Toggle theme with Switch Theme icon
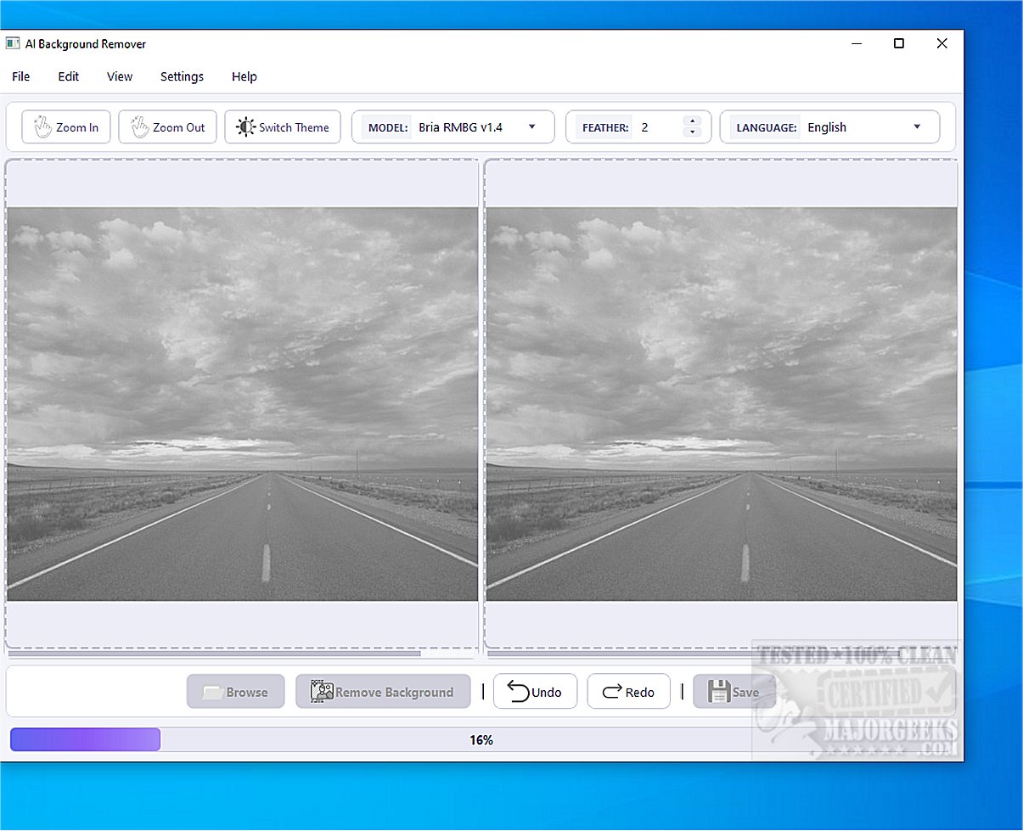Screen dimensions: 1023x831 [x=245, y=127]
